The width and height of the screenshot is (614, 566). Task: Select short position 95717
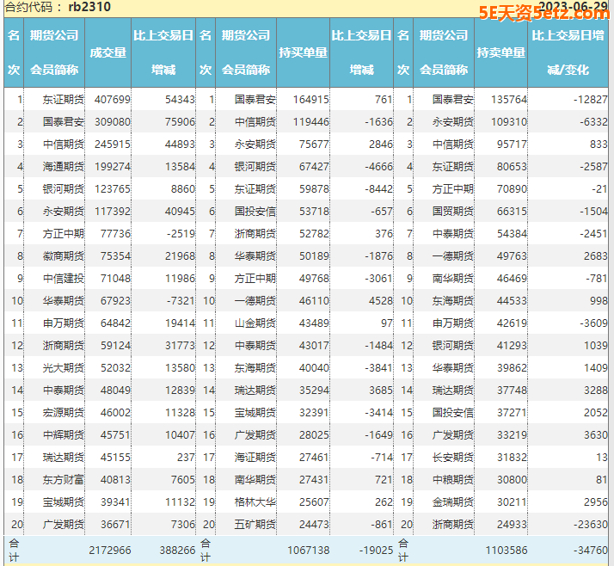[x=513, y=145]
